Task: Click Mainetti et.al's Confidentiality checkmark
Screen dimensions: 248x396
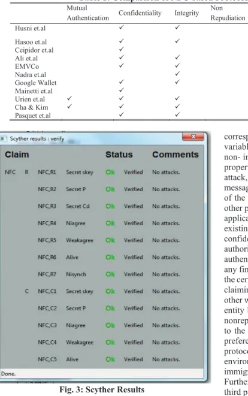Action: point(122,90)
